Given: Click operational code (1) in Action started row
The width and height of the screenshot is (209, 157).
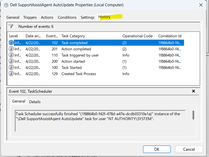Looking at the screenshot, I should click(124, 62).
